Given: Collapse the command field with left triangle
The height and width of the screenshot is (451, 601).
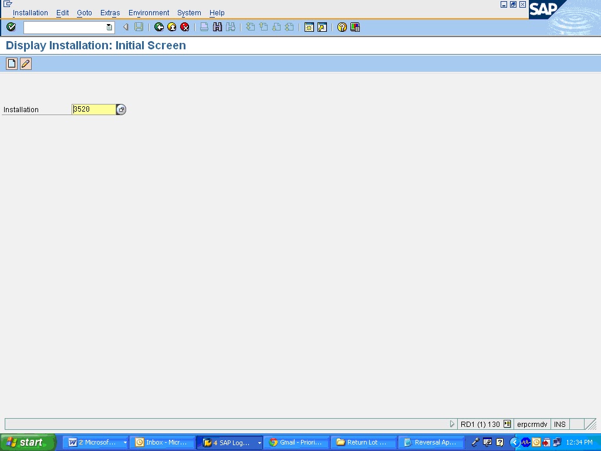Looking at the screenshot, I should 126,27.
